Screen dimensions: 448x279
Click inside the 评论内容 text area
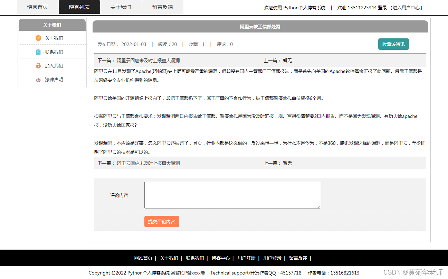pyautogui.click(x=232, y=195)
